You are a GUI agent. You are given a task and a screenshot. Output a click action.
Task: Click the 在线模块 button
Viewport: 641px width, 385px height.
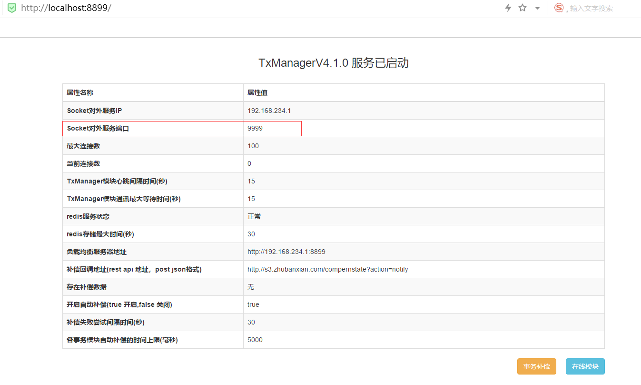tap(585, 366)
